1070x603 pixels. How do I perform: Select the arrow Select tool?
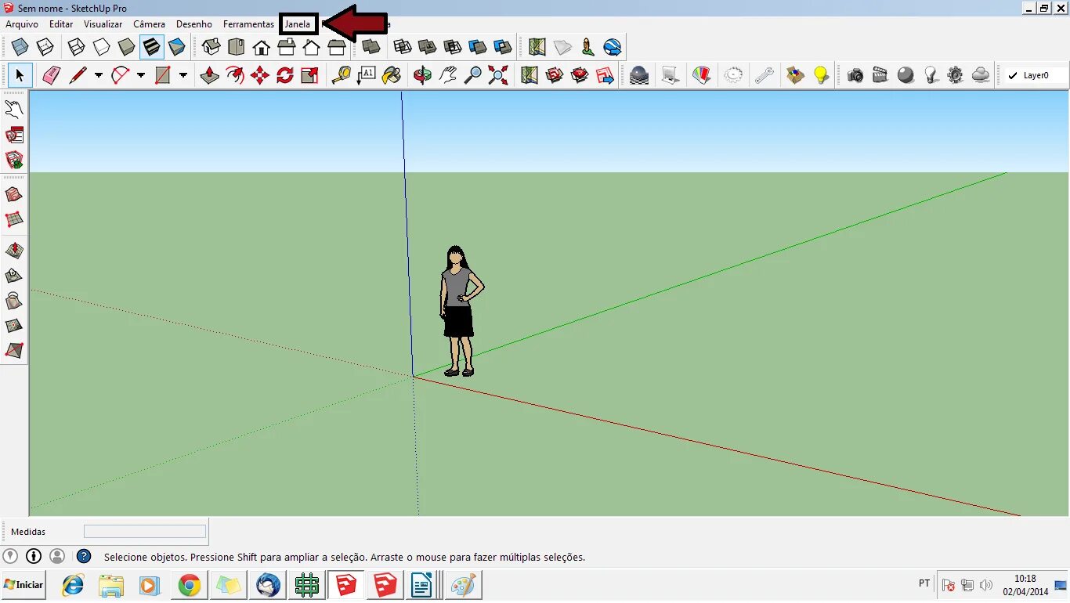tap(20, 75)
